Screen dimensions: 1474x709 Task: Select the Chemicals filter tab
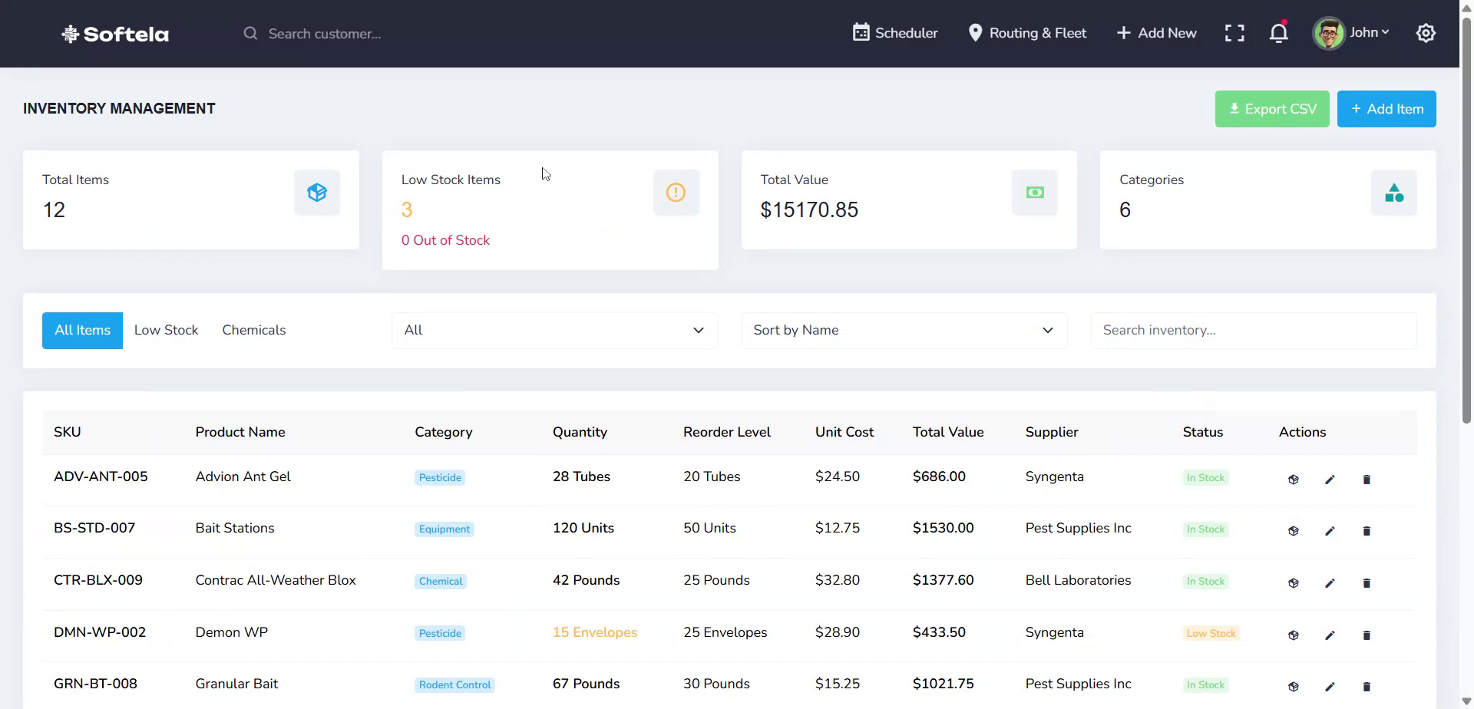(x=254, y=330)
